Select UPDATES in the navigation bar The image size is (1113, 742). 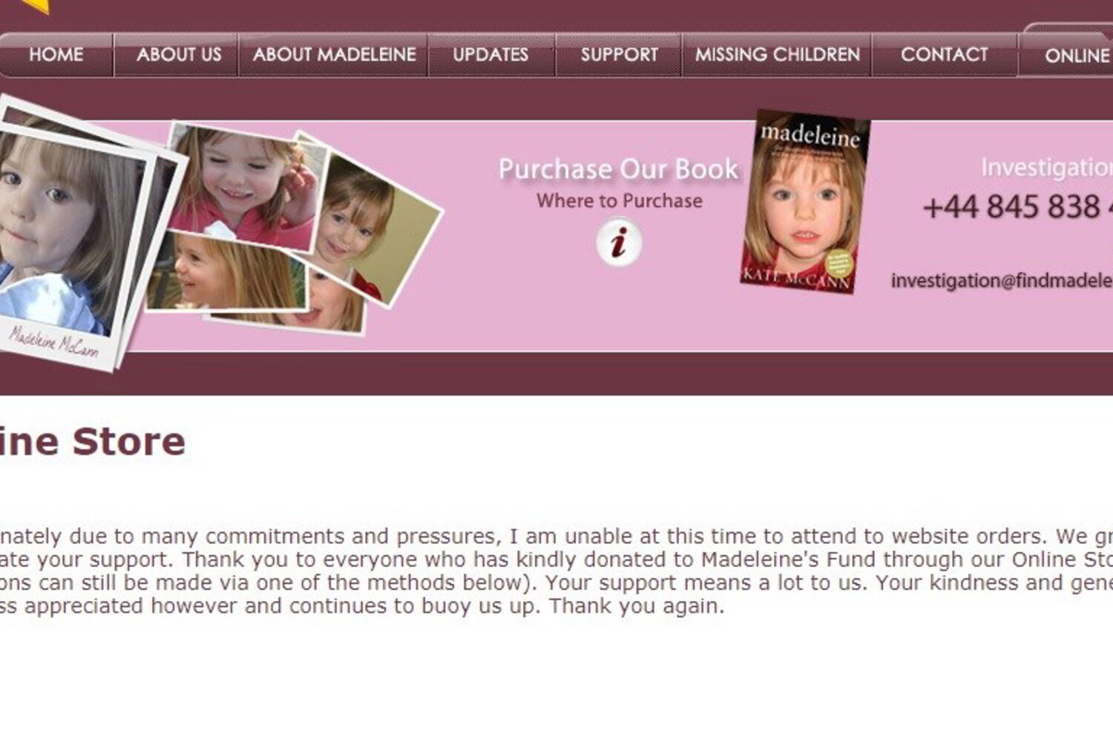point(490,54)
